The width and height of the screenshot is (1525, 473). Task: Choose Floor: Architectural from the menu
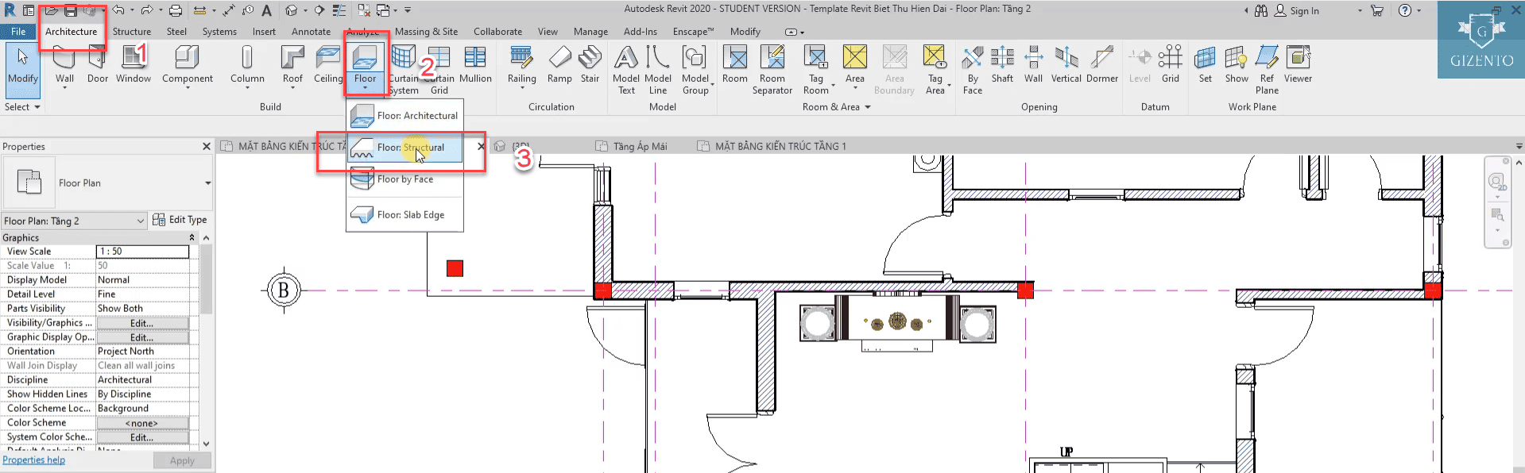pyautogui.click(x=404, y=116)
